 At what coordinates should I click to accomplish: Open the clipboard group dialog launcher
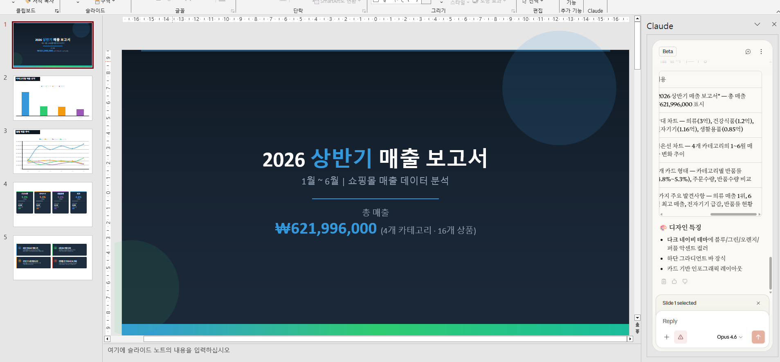57,11
